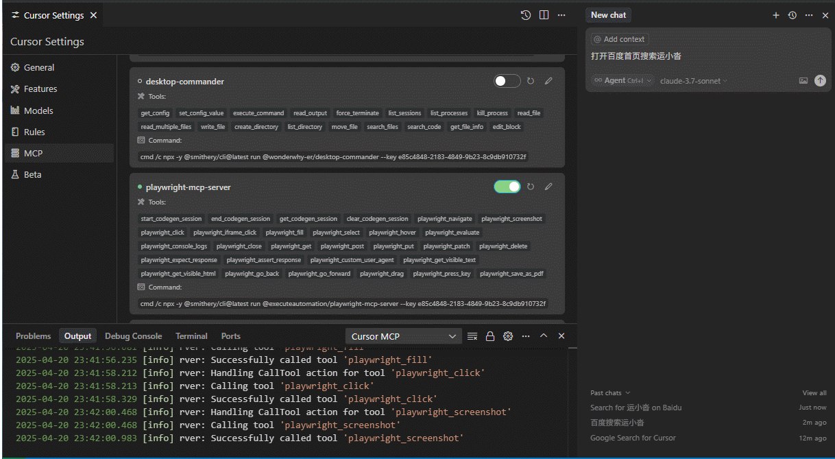Image resolution: width=835 pixels, height=459 pixels.
Task: Switch to the Problems tab
Action: coord(34,336)
